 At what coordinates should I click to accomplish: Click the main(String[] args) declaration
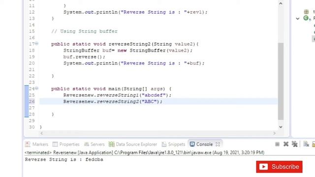tap(111, 88)
